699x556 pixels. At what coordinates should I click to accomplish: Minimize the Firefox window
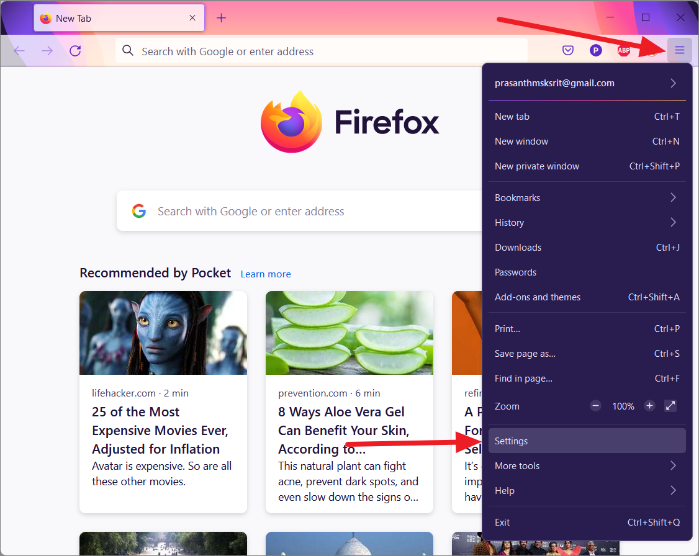coord(610,17)
